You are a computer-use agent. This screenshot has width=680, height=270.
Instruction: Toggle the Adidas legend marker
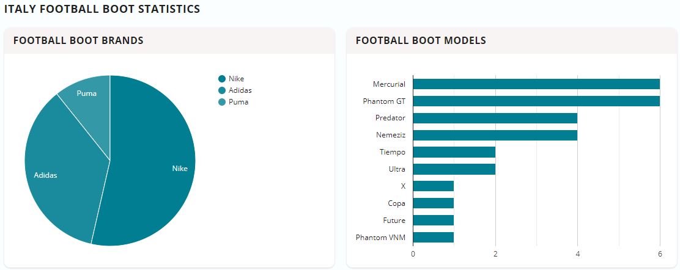(222, 90)
